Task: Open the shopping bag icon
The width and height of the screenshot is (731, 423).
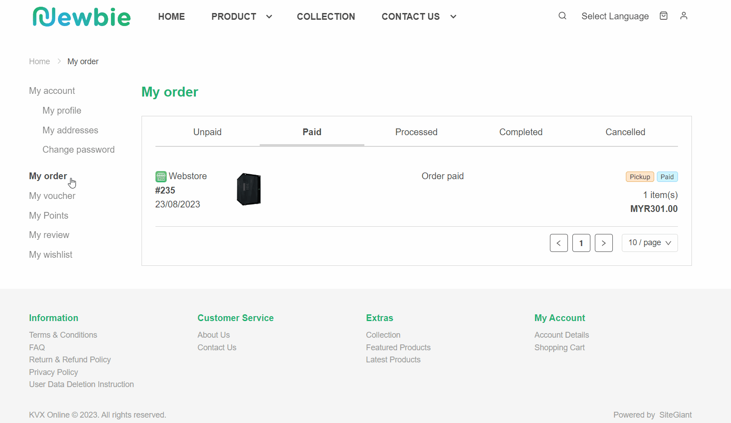Action: pyautogui.click(x=664, y=16)
